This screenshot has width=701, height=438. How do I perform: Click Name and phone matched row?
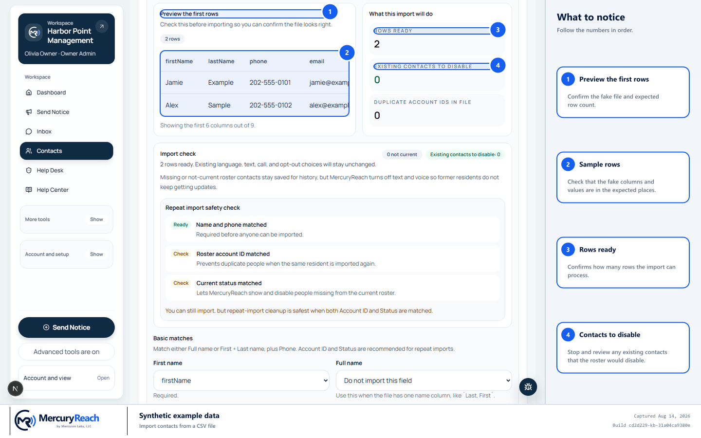pyautogui.click(x=332, y=230)
